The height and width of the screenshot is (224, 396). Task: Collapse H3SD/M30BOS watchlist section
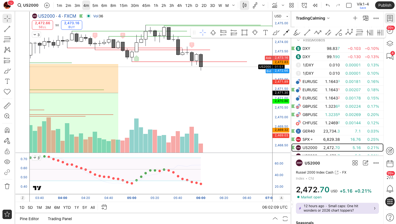click(298, 40)
